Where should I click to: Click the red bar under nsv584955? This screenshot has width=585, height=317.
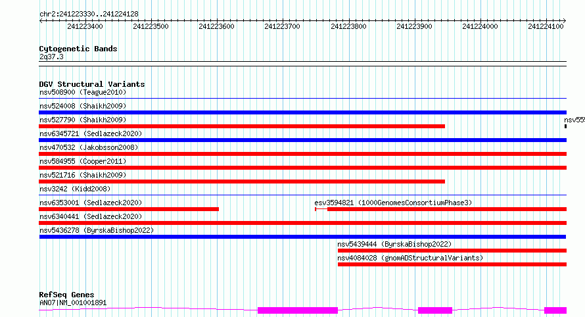click(302, 168)
